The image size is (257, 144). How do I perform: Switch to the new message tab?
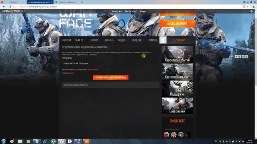click(x=67, y=2)
